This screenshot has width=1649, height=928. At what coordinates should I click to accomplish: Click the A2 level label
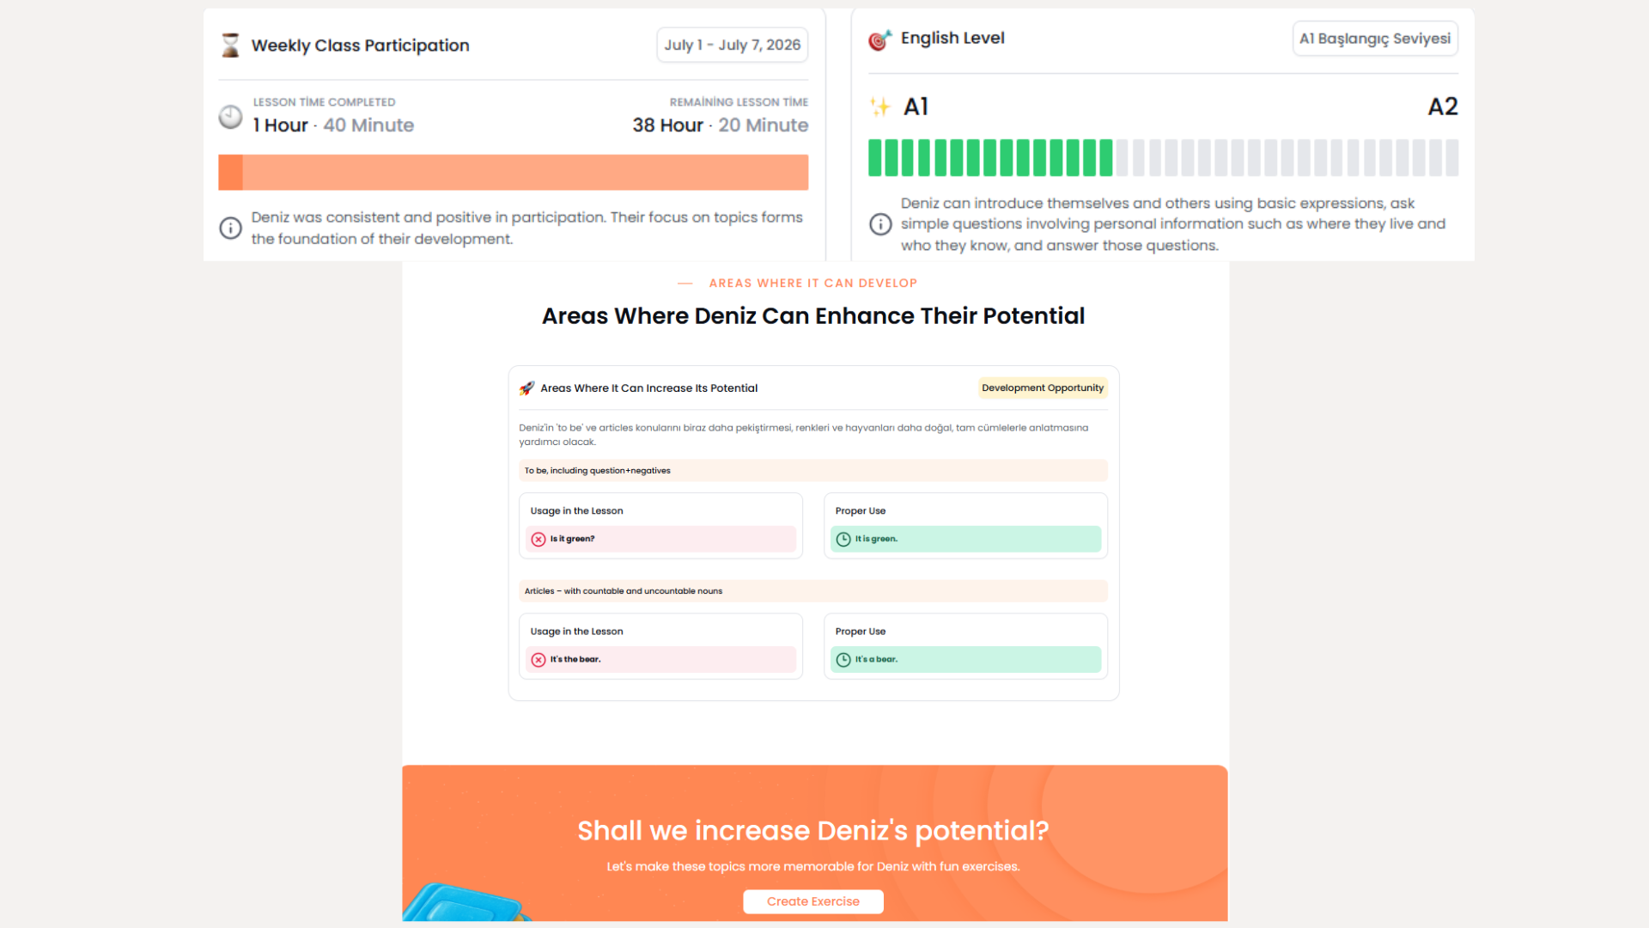(x=1443, y=107)
